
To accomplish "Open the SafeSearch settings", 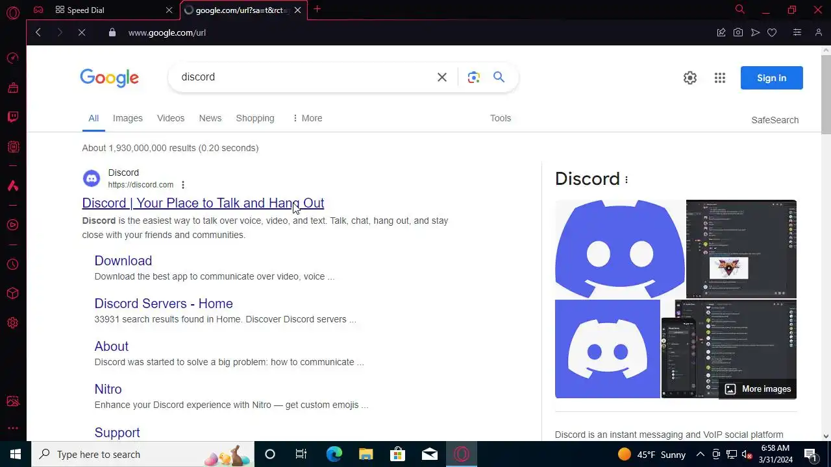I will coord(775,120).
